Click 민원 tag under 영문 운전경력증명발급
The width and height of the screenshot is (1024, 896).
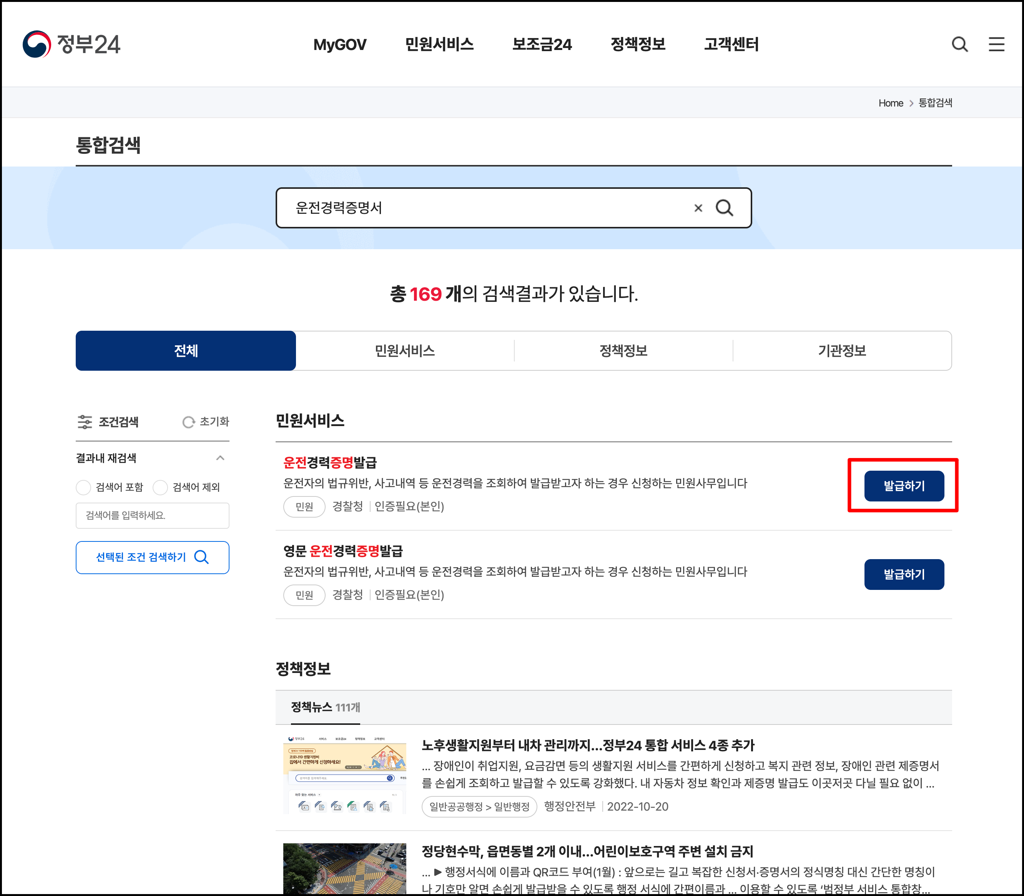click(x=304, y=596)
